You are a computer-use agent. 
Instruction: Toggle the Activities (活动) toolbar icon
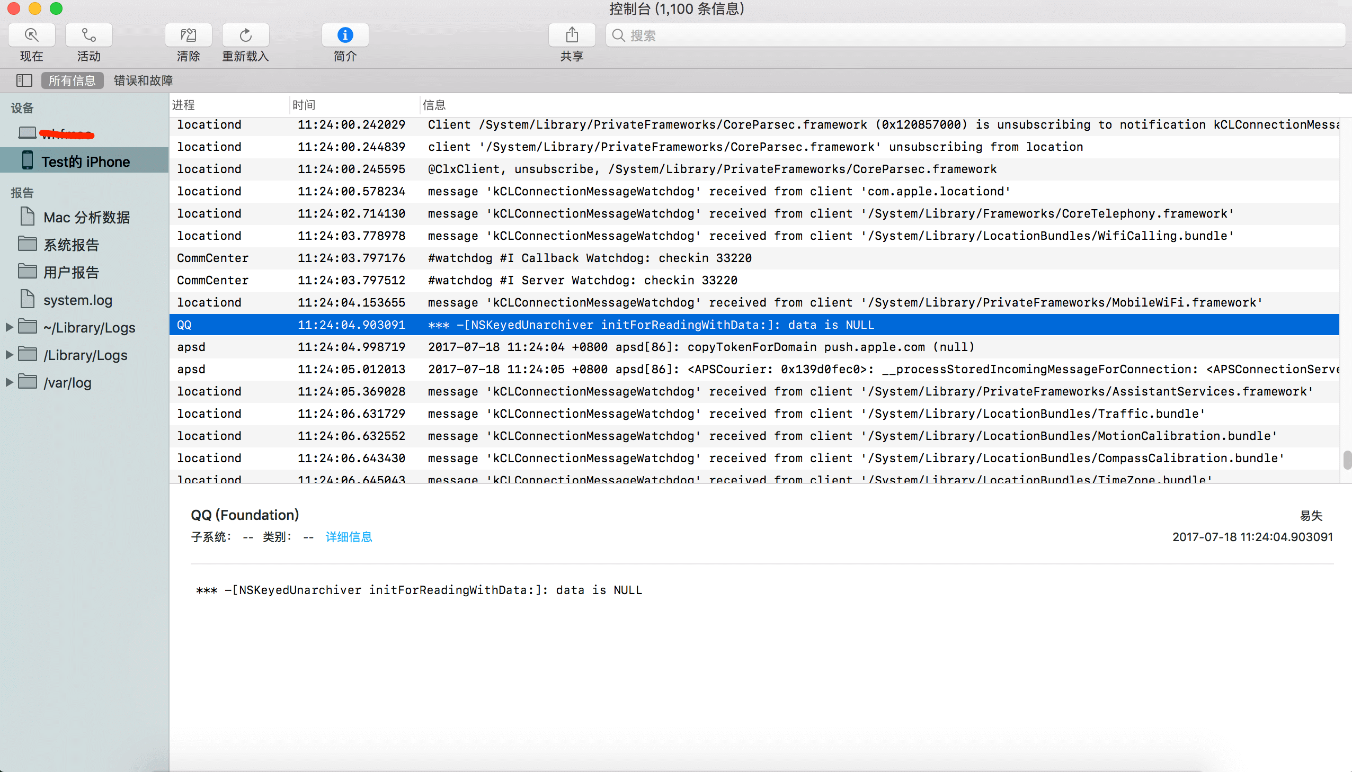[x=88, y=35]
